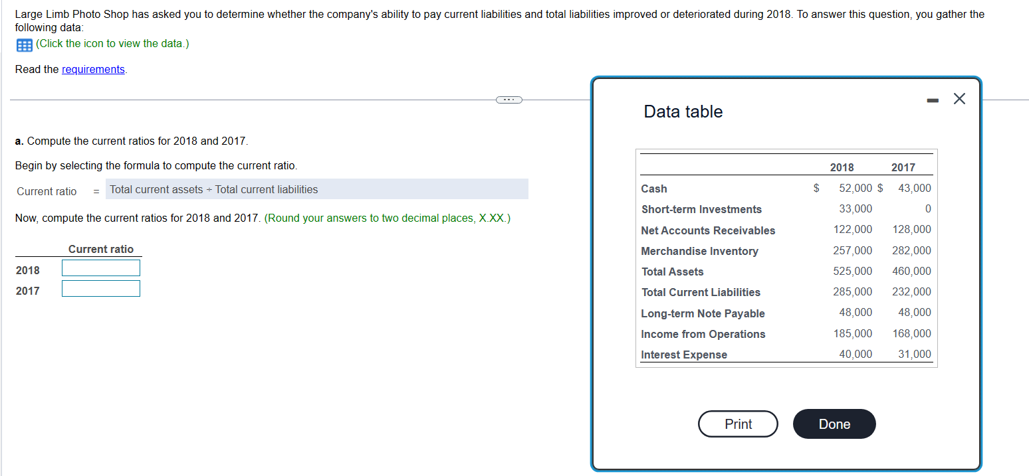Click the 2017 current ratio input box

(100, 288)
